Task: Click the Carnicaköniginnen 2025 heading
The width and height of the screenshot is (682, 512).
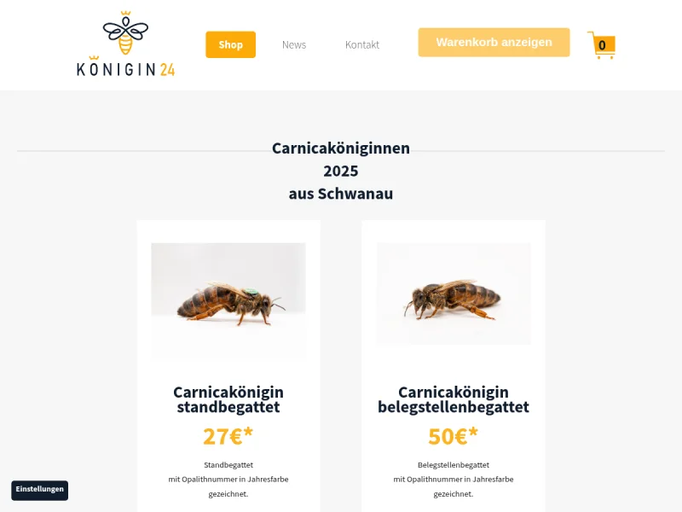Action: [341, 171]
